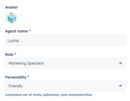Image resolution: width=130 pixels, height=101 pixels.
Task: Select the Friendly value text
Action: coord(16,86)
